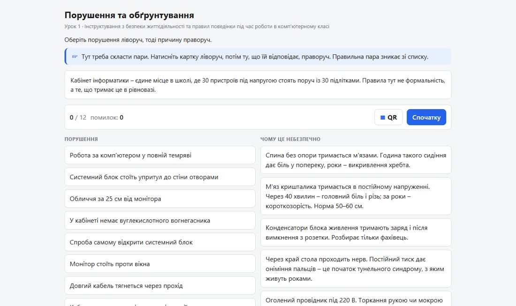Click heading 'Порушення та обґрунтування'
The image size is (516, 306).
click(x=129, y=15)
